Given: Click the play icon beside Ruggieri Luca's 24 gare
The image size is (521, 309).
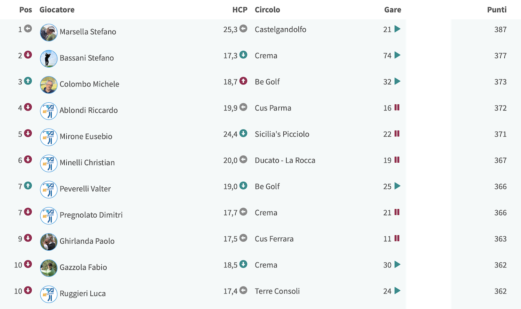Looking at the screenshot, I should [x=398, y=291].
